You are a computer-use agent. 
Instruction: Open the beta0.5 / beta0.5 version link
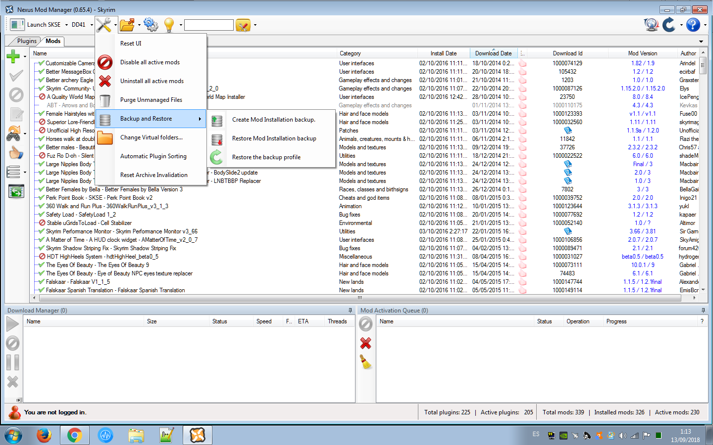[643, 257]
